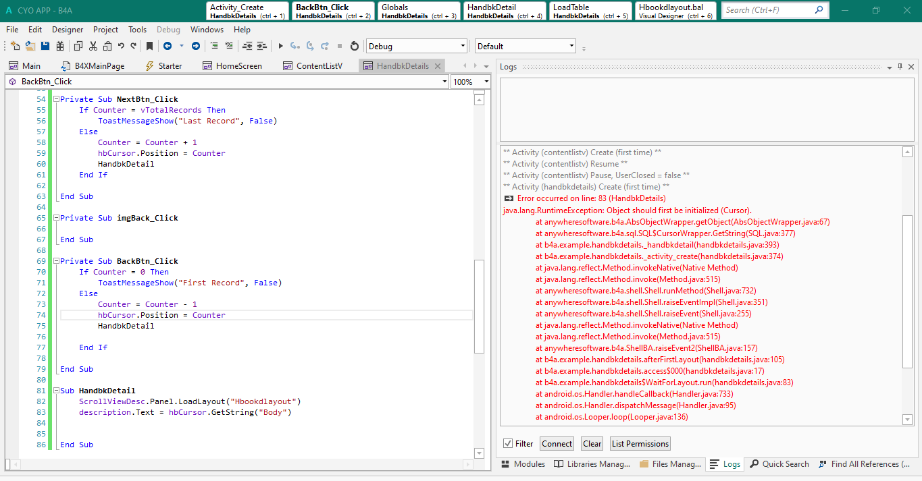The height and width of the screenshot is (481, 922).
Task: Open the Windows menu
Action: click(x=207, y=30)
